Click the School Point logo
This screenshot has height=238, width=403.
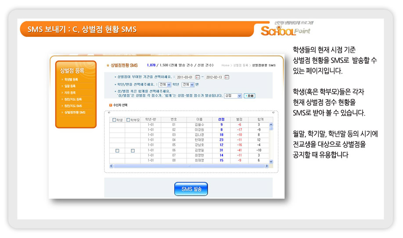[x=286, y=30]
